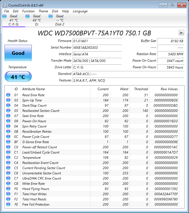Click the status icon for Spin Retry Count

click(x=8, y=126)
